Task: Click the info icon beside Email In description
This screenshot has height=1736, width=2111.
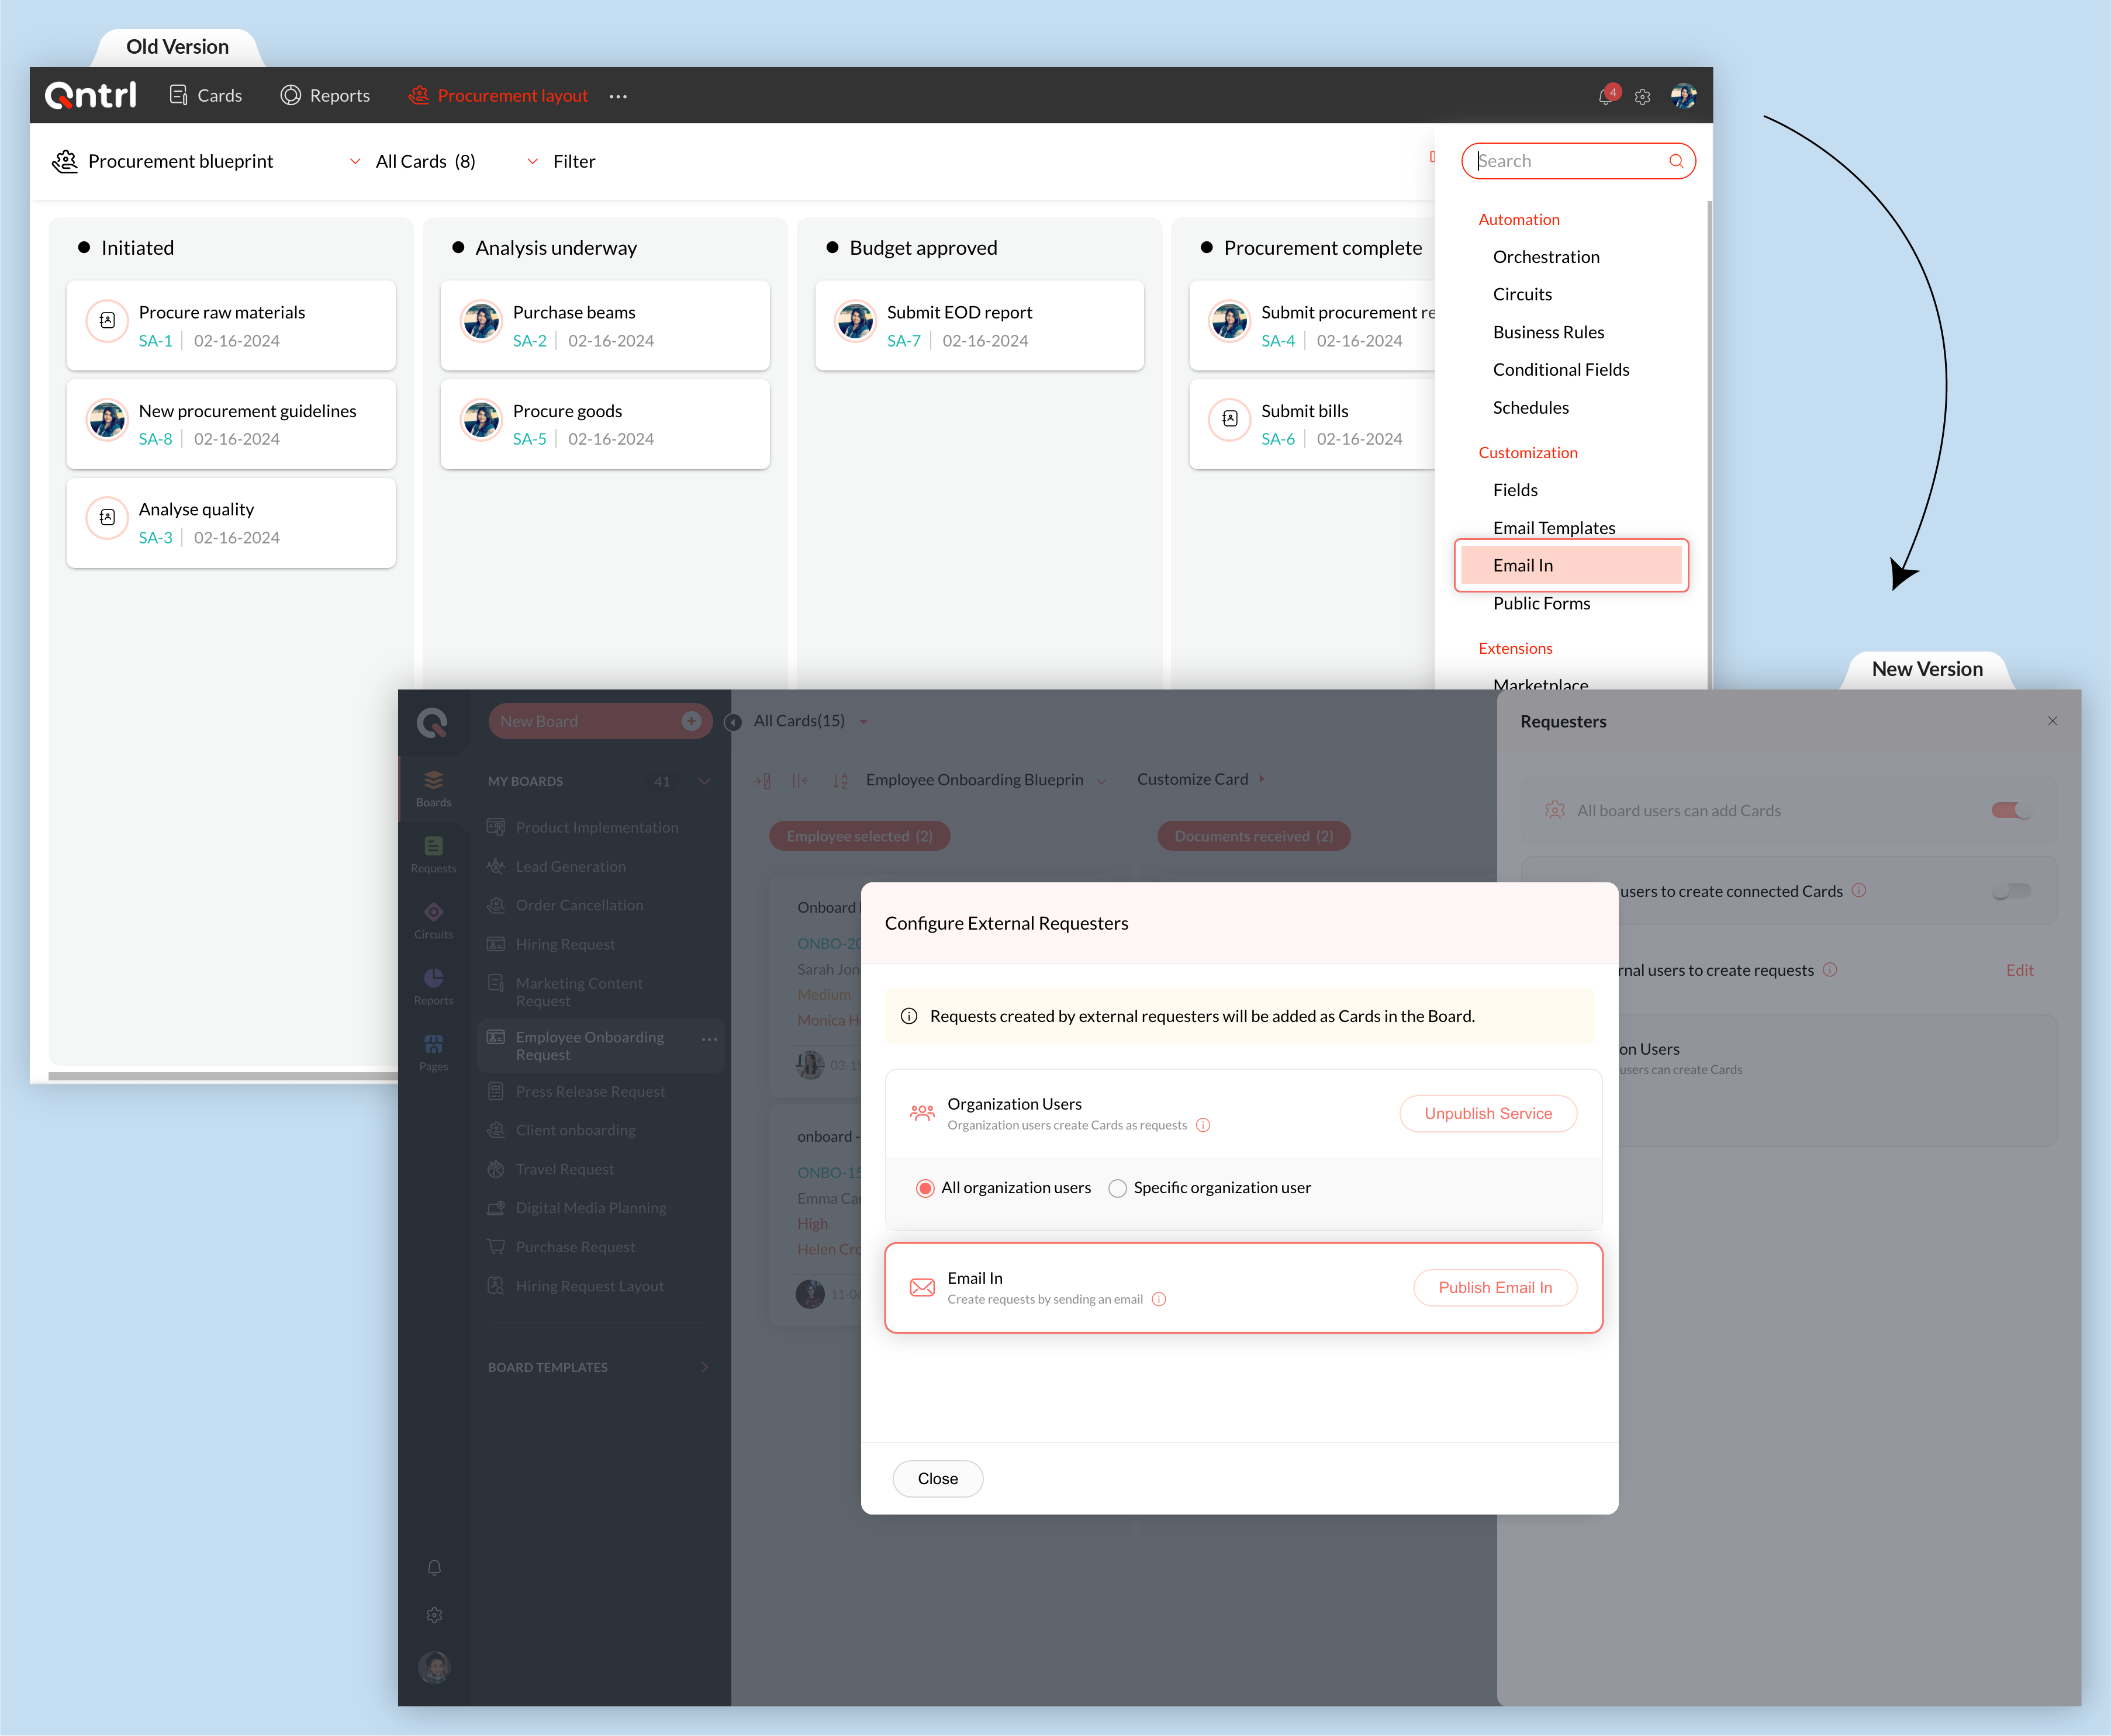Action: point(1159,1299)
